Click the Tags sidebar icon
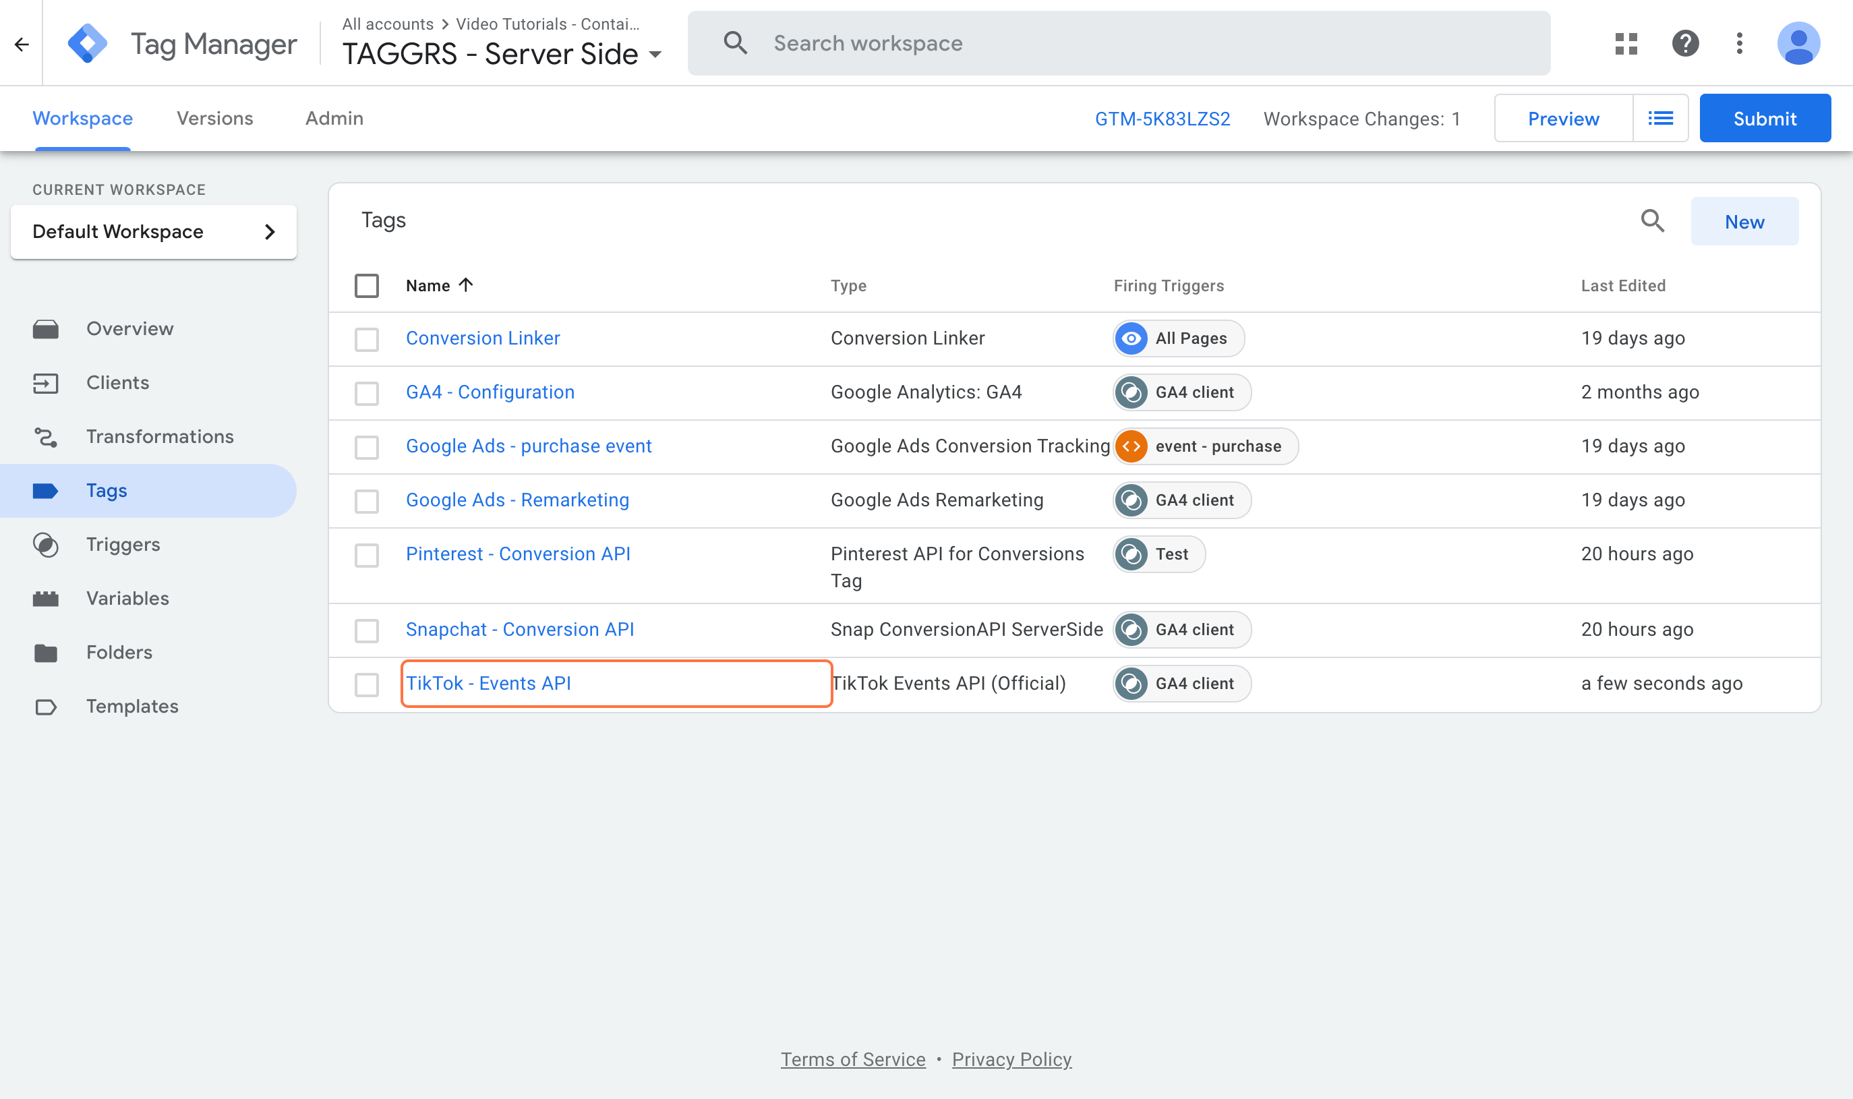 point(46,491)
